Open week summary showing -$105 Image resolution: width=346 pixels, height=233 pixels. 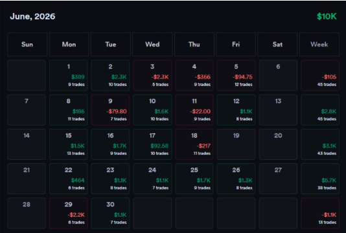(320, 75)
